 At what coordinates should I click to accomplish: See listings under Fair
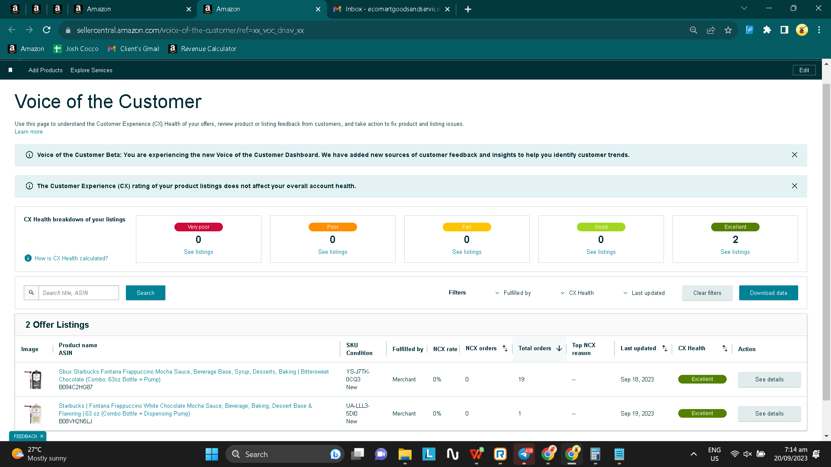(x=467, y=252)
